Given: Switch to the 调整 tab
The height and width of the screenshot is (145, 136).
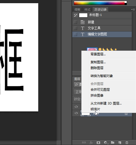Looking at the screenshot, I should (77, 10).
